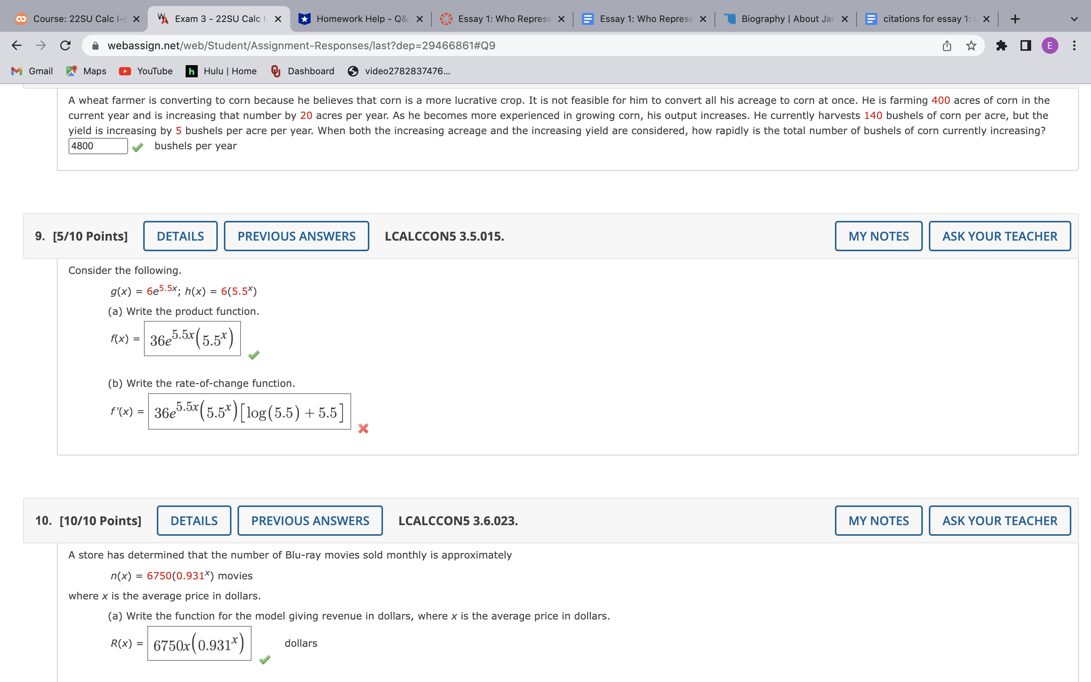Viewport: 1091px width, 682px height.
Task: Click the back navigation arrow
Action: click(15, 45)
